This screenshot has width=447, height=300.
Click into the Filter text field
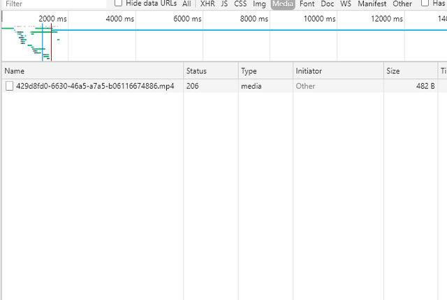(x=54, y=3)
